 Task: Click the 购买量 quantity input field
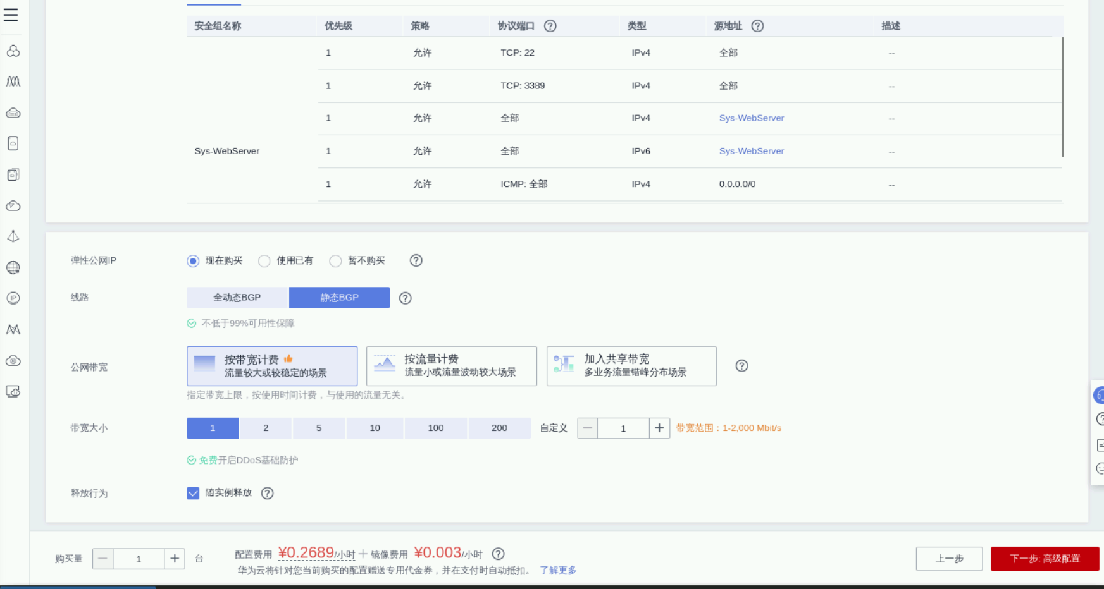pos(139,559)
